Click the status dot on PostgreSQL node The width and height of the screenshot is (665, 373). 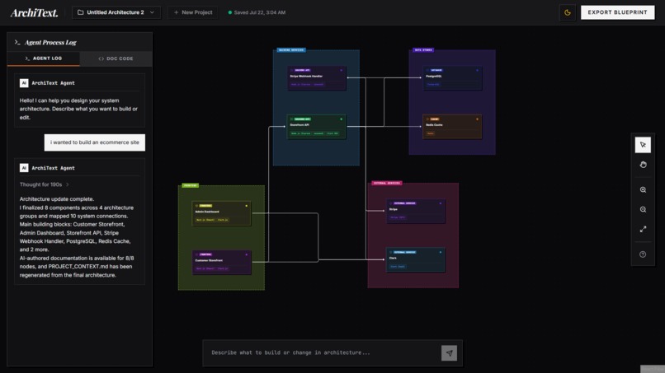coord(477,70)
